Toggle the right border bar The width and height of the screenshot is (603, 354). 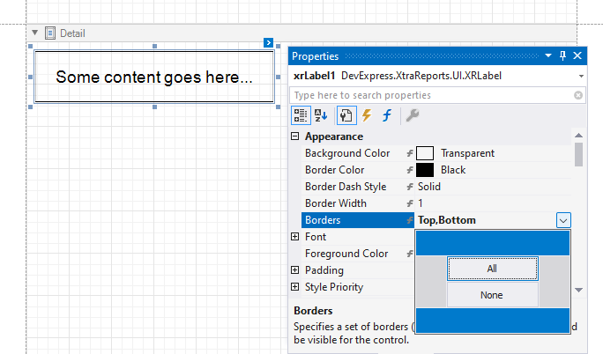pyautogui.click(x=555, y=282)
